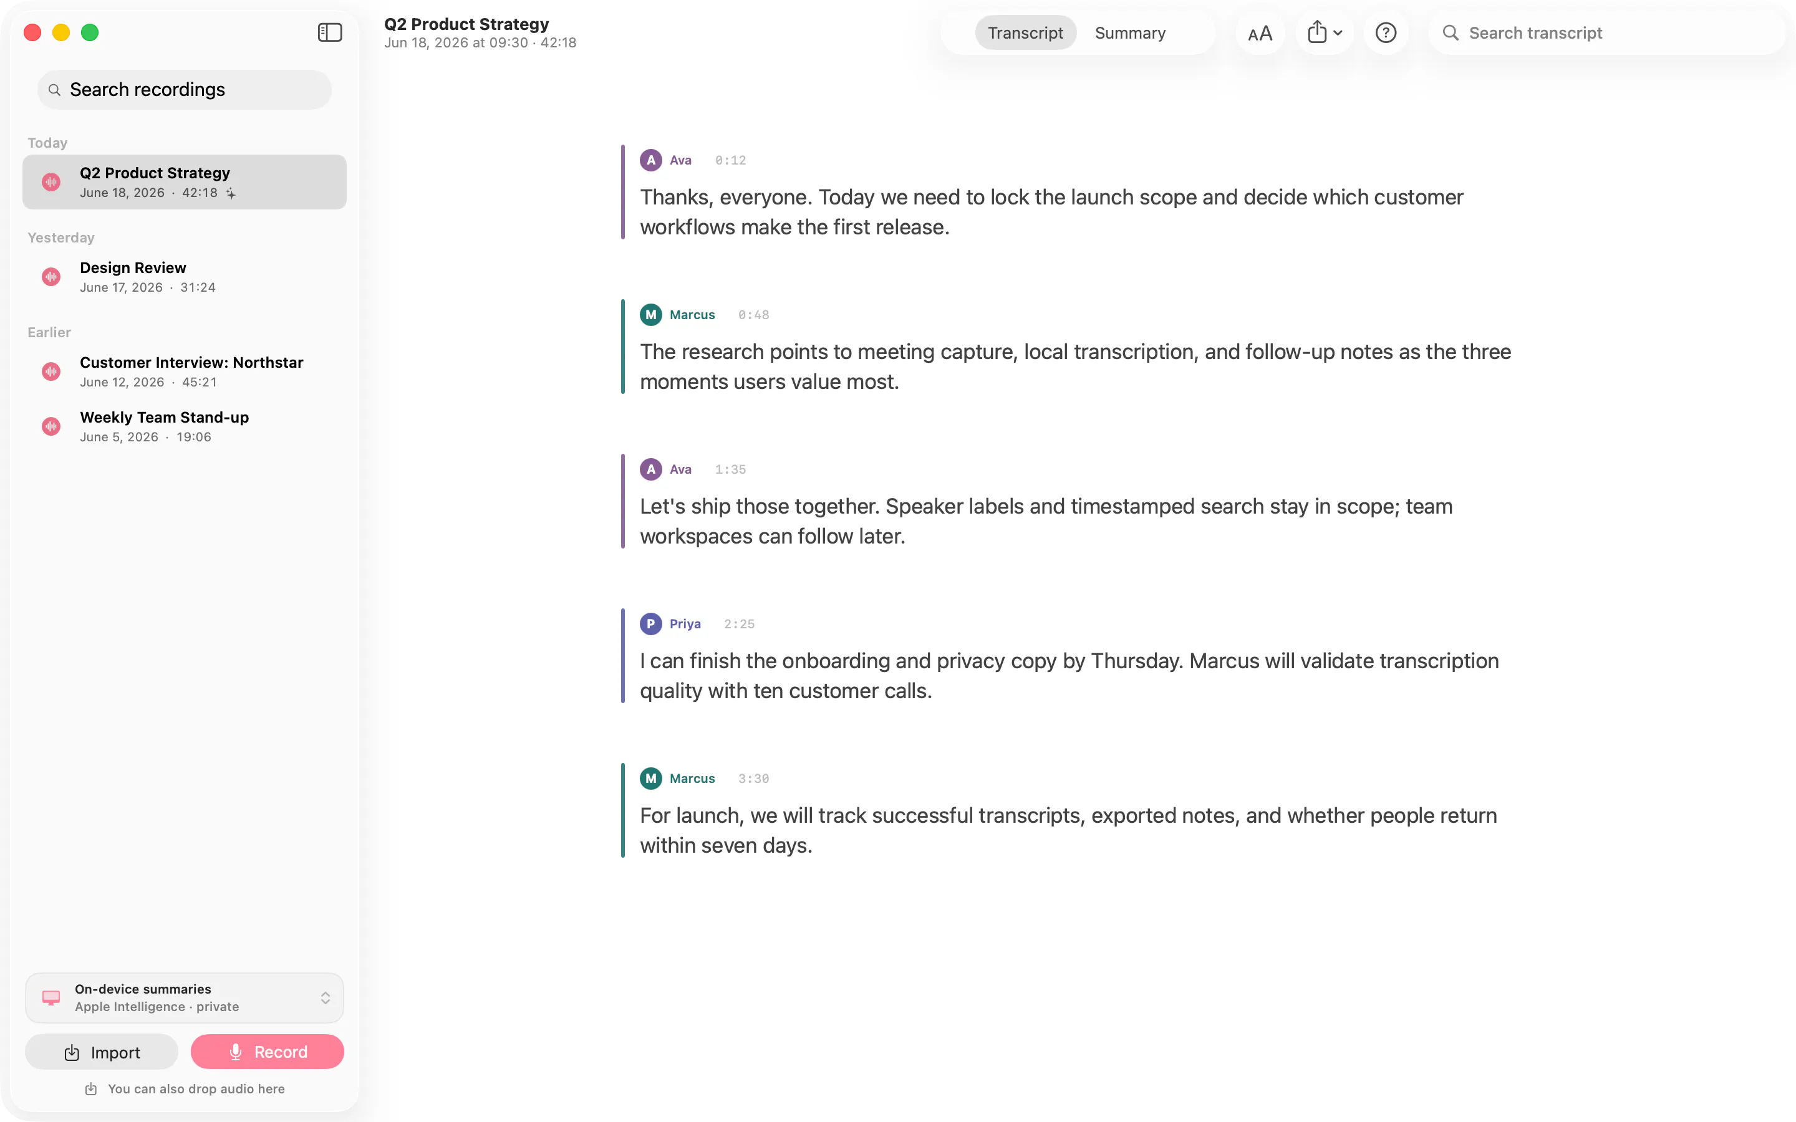1796x1122 pixels.
Task: Toggle the sidebar visibility icon
Action: click(x=329, y=32)
